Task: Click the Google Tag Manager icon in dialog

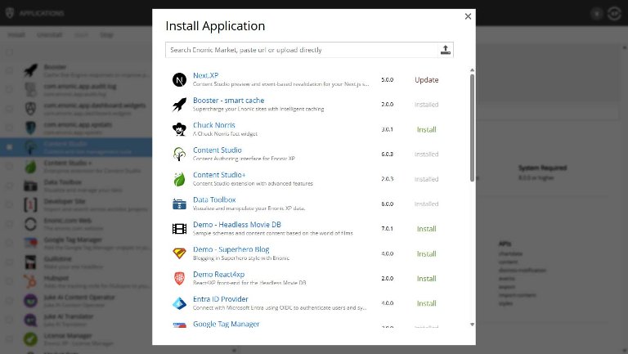Action: point(179,325)
